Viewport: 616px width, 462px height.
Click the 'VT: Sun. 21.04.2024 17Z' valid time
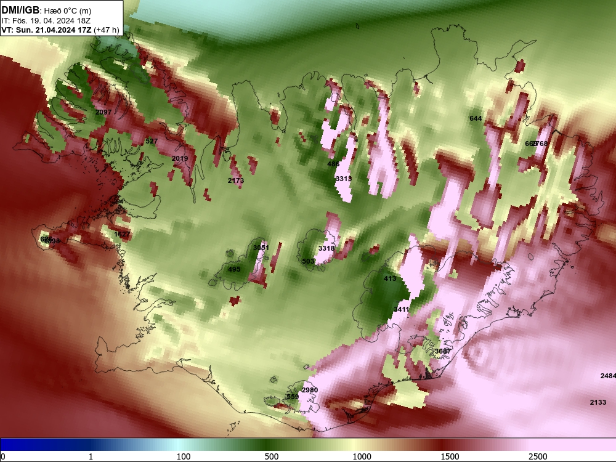point(46,30)
